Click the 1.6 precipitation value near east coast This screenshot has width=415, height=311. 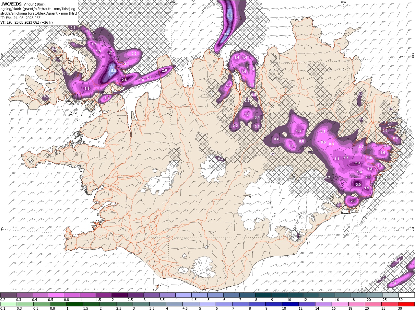[x=382, y=153]
